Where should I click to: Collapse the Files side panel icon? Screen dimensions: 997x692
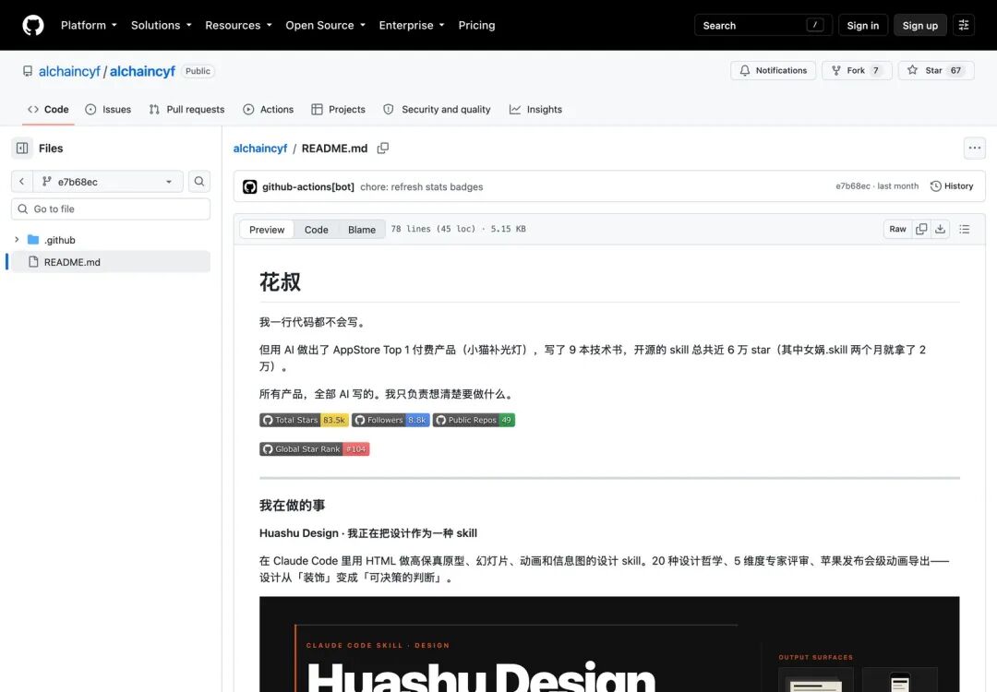pyautogui.click(x=22, y=148)
